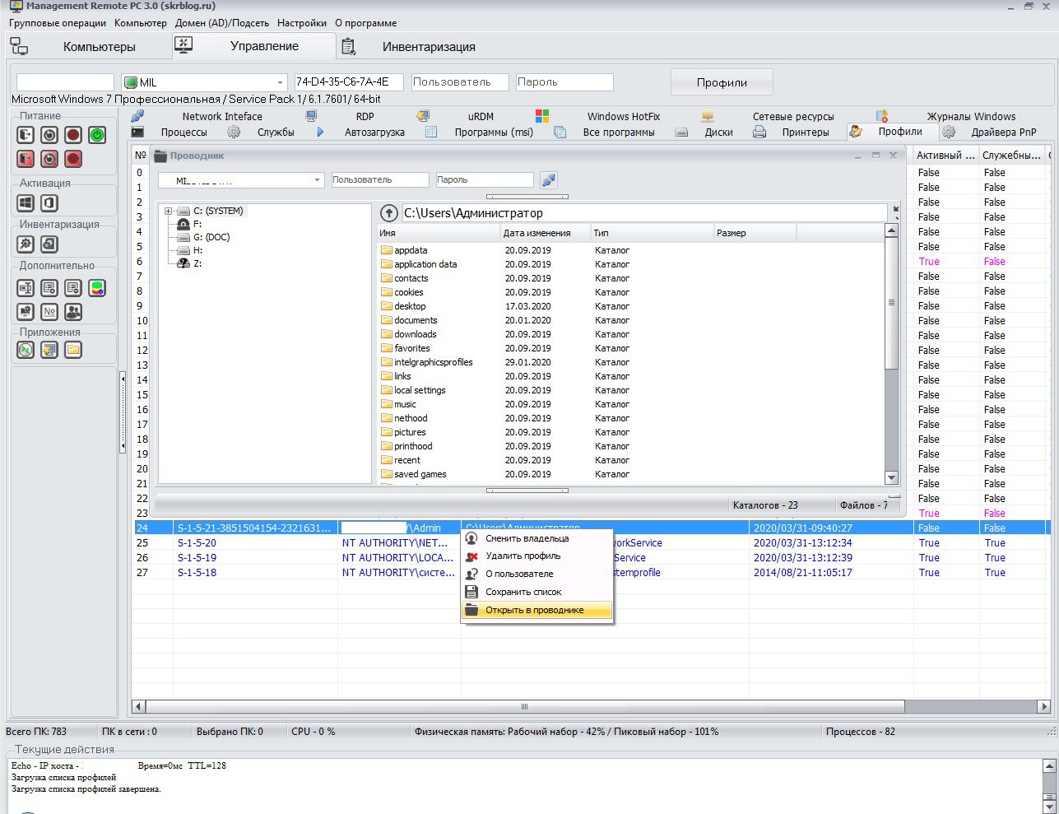Choose Открыть в проводнике in the context menu
1059x814 pixels.
tap(537, 610)
